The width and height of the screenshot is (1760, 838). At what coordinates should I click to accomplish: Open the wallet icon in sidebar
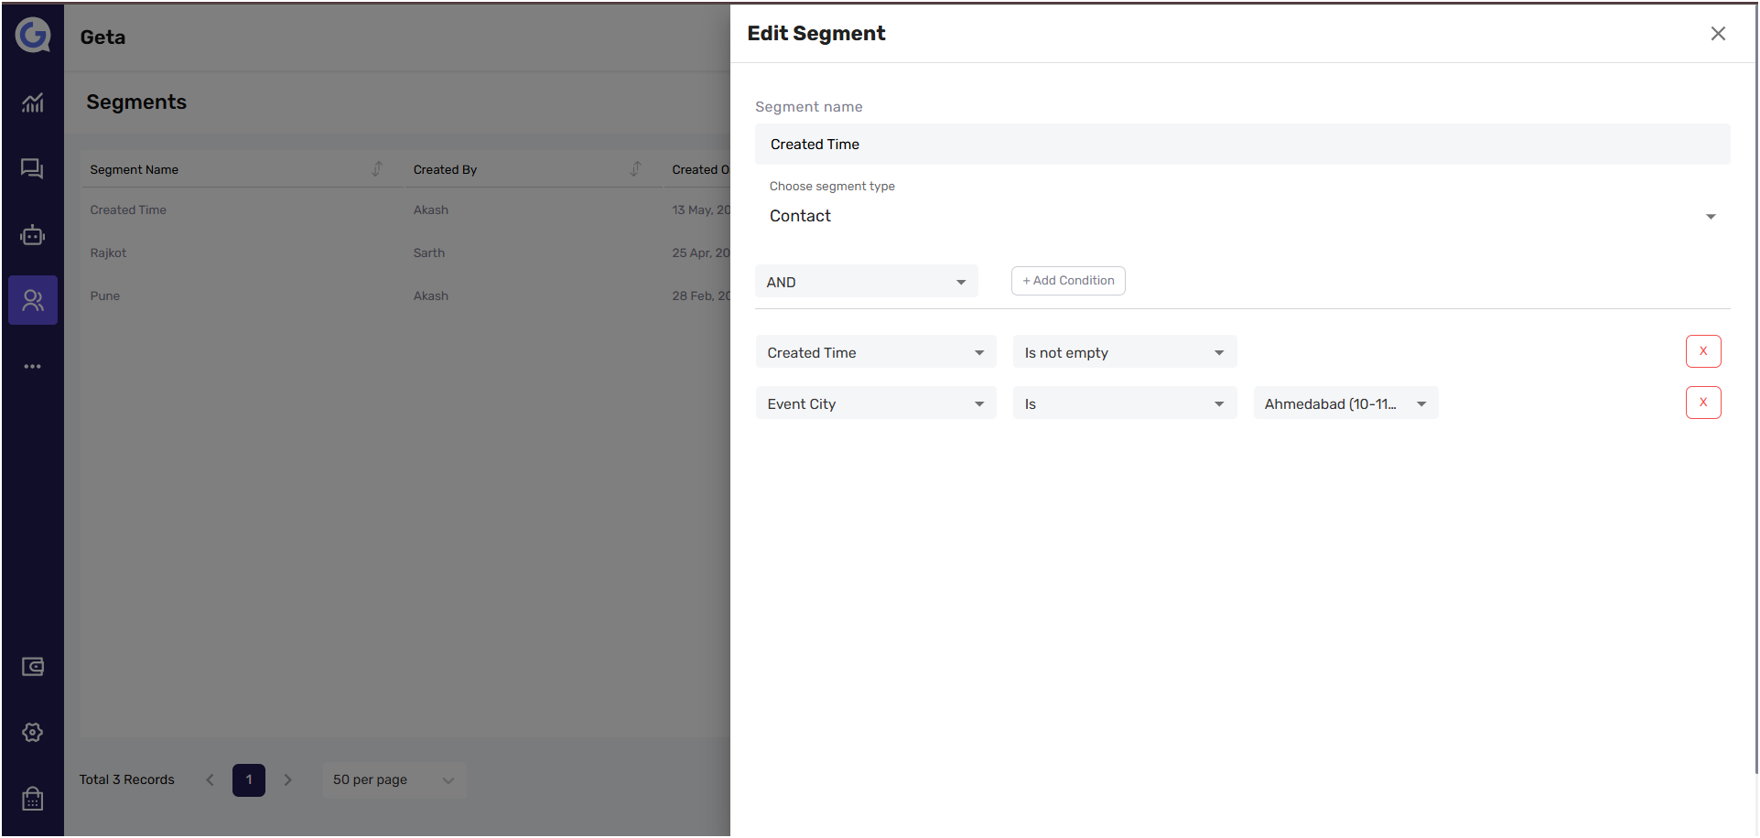[33, 667]
